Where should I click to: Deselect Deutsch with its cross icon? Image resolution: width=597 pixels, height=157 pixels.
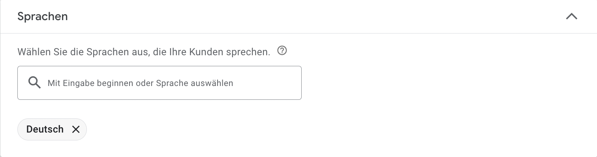(76, 129)
